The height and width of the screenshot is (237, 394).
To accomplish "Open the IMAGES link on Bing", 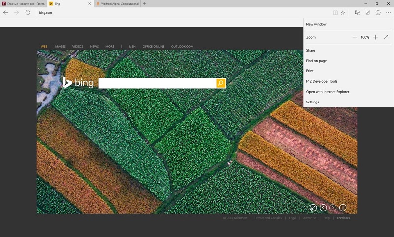I will 60,47.
